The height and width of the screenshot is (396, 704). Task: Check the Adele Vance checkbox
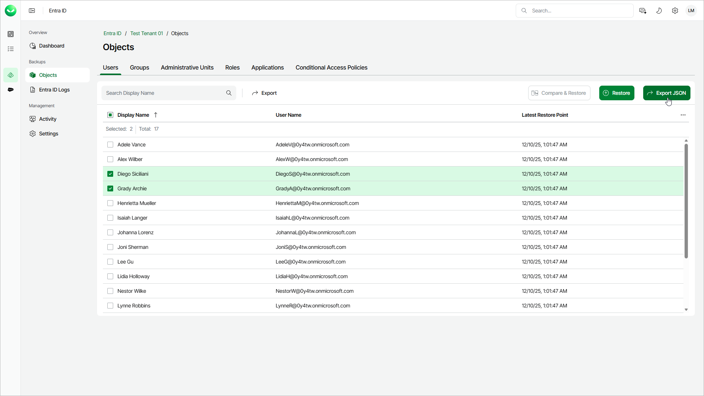click(x=110, y=145)
